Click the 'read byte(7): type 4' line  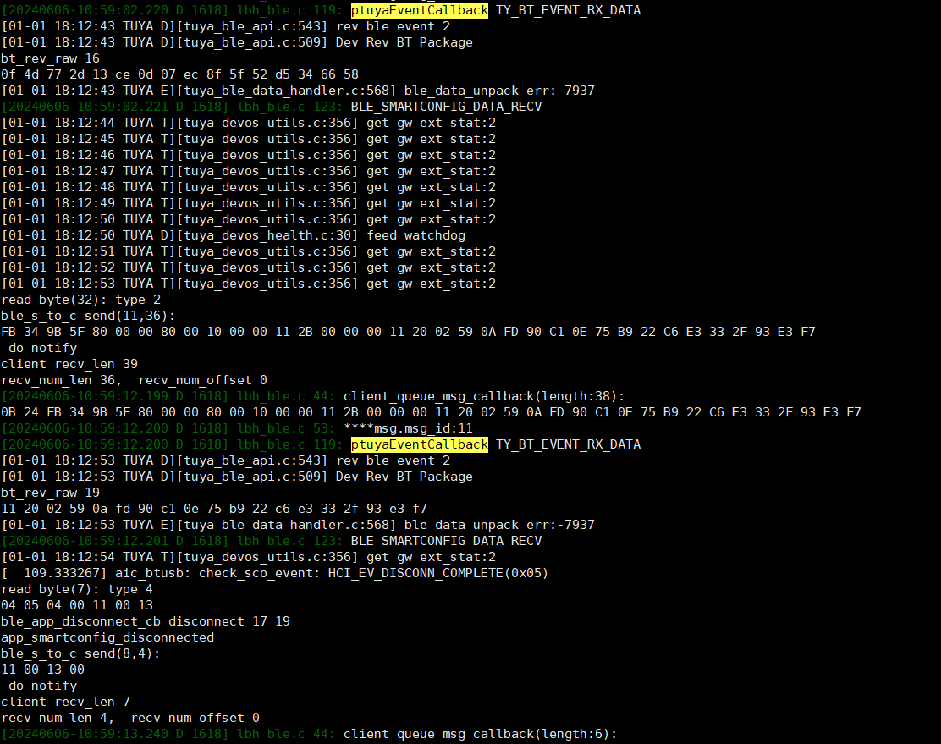(77, 589)
